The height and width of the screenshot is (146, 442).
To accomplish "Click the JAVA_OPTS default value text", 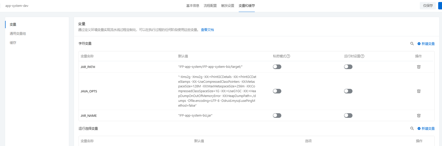I will tap(217, 91).
